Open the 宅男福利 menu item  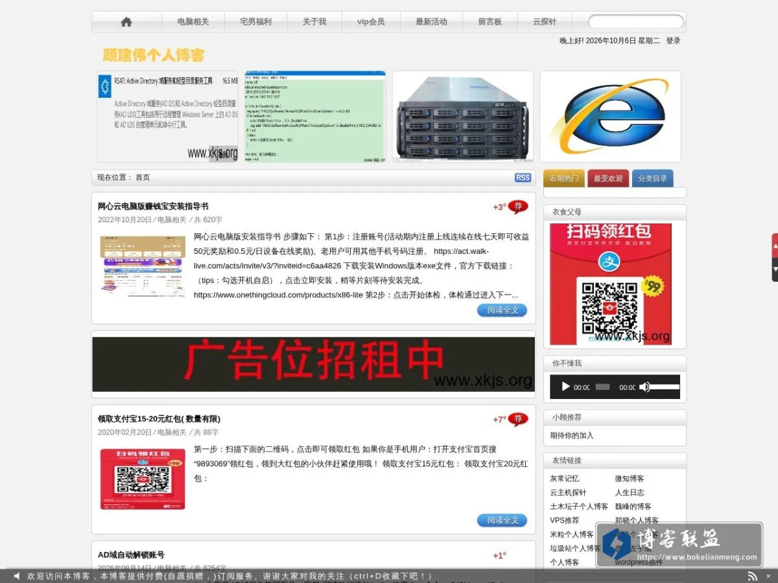coord(255,22)
